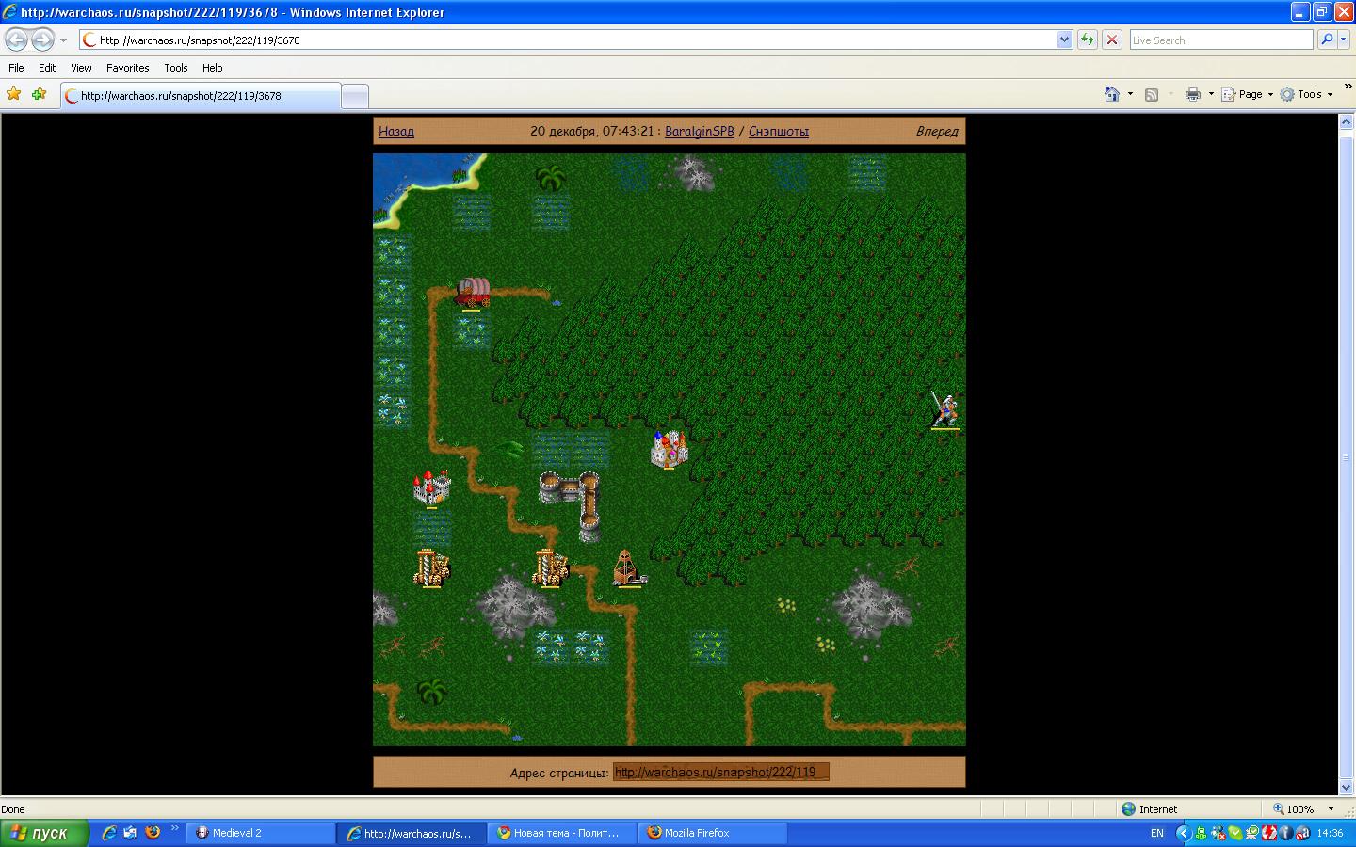
Task: Click the scroll down arrow of page scrollbar
Action: pyautogui.click(x=1346, y=788)
